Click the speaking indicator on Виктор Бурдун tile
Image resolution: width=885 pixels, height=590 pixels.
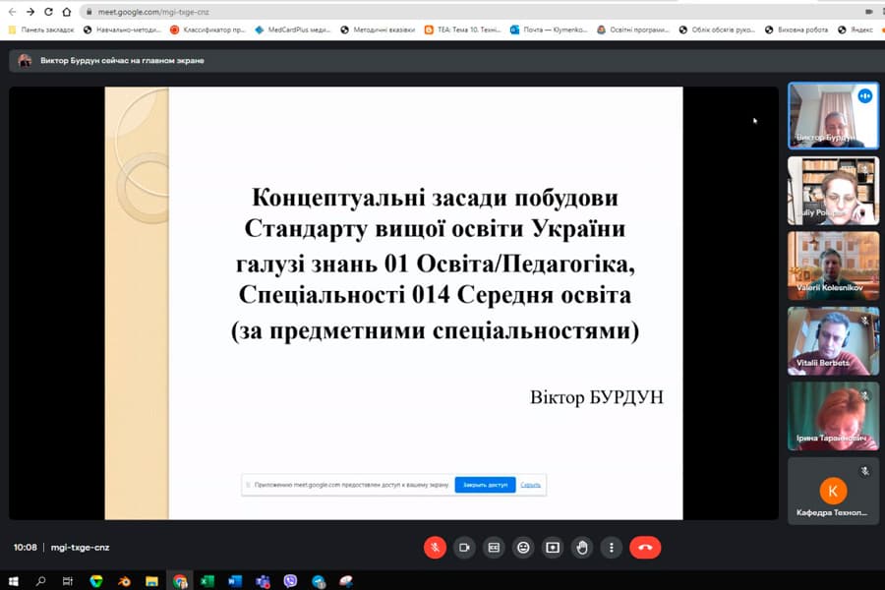coord(864,96)
